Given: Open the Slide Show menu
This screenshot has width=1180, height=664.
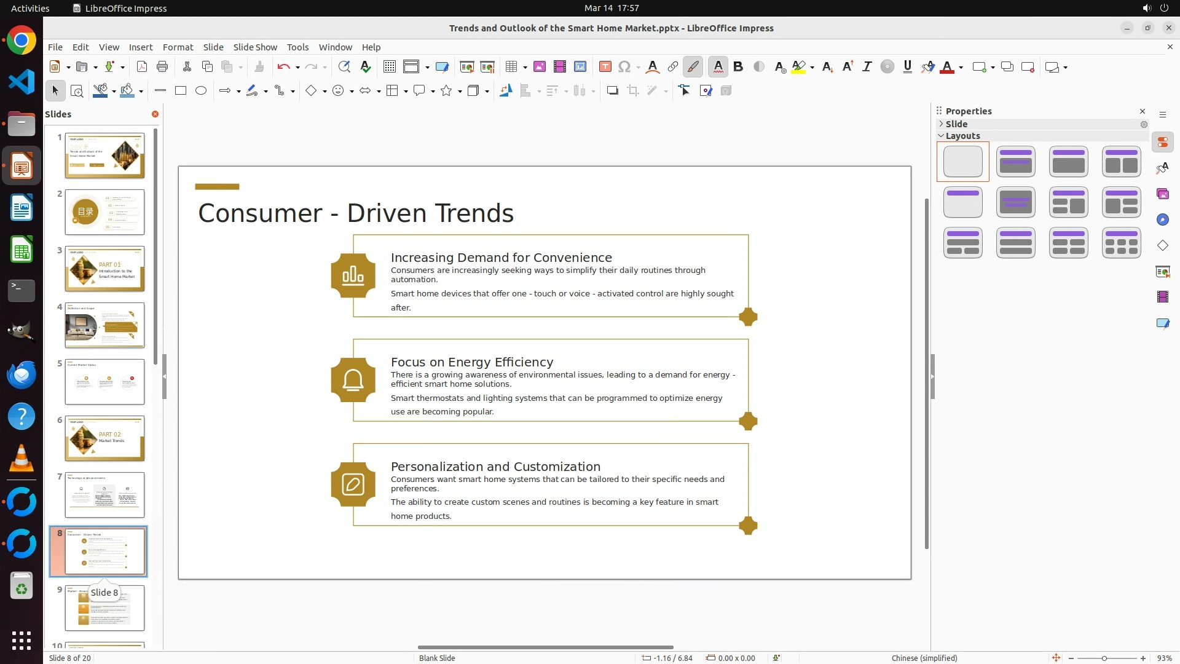Looking at the screenshot, I should click(x=254, y=47).
